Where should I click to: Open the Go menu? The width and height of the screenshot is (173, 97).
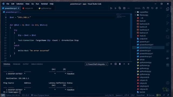click(x=32, y=4)
